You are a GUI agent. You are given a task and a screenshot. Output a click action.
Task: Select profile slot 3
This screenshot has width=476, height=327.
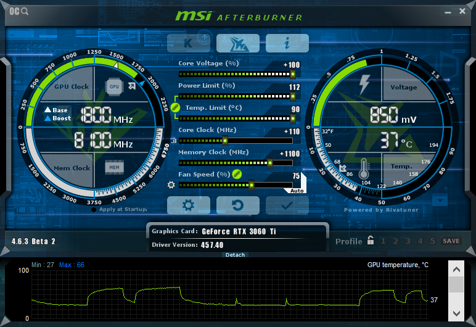[x=408, y=241]
